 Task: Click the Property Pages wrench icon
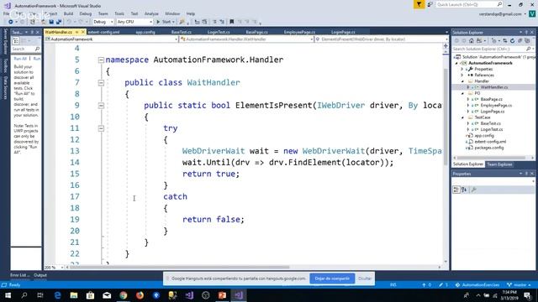[474, 190]
